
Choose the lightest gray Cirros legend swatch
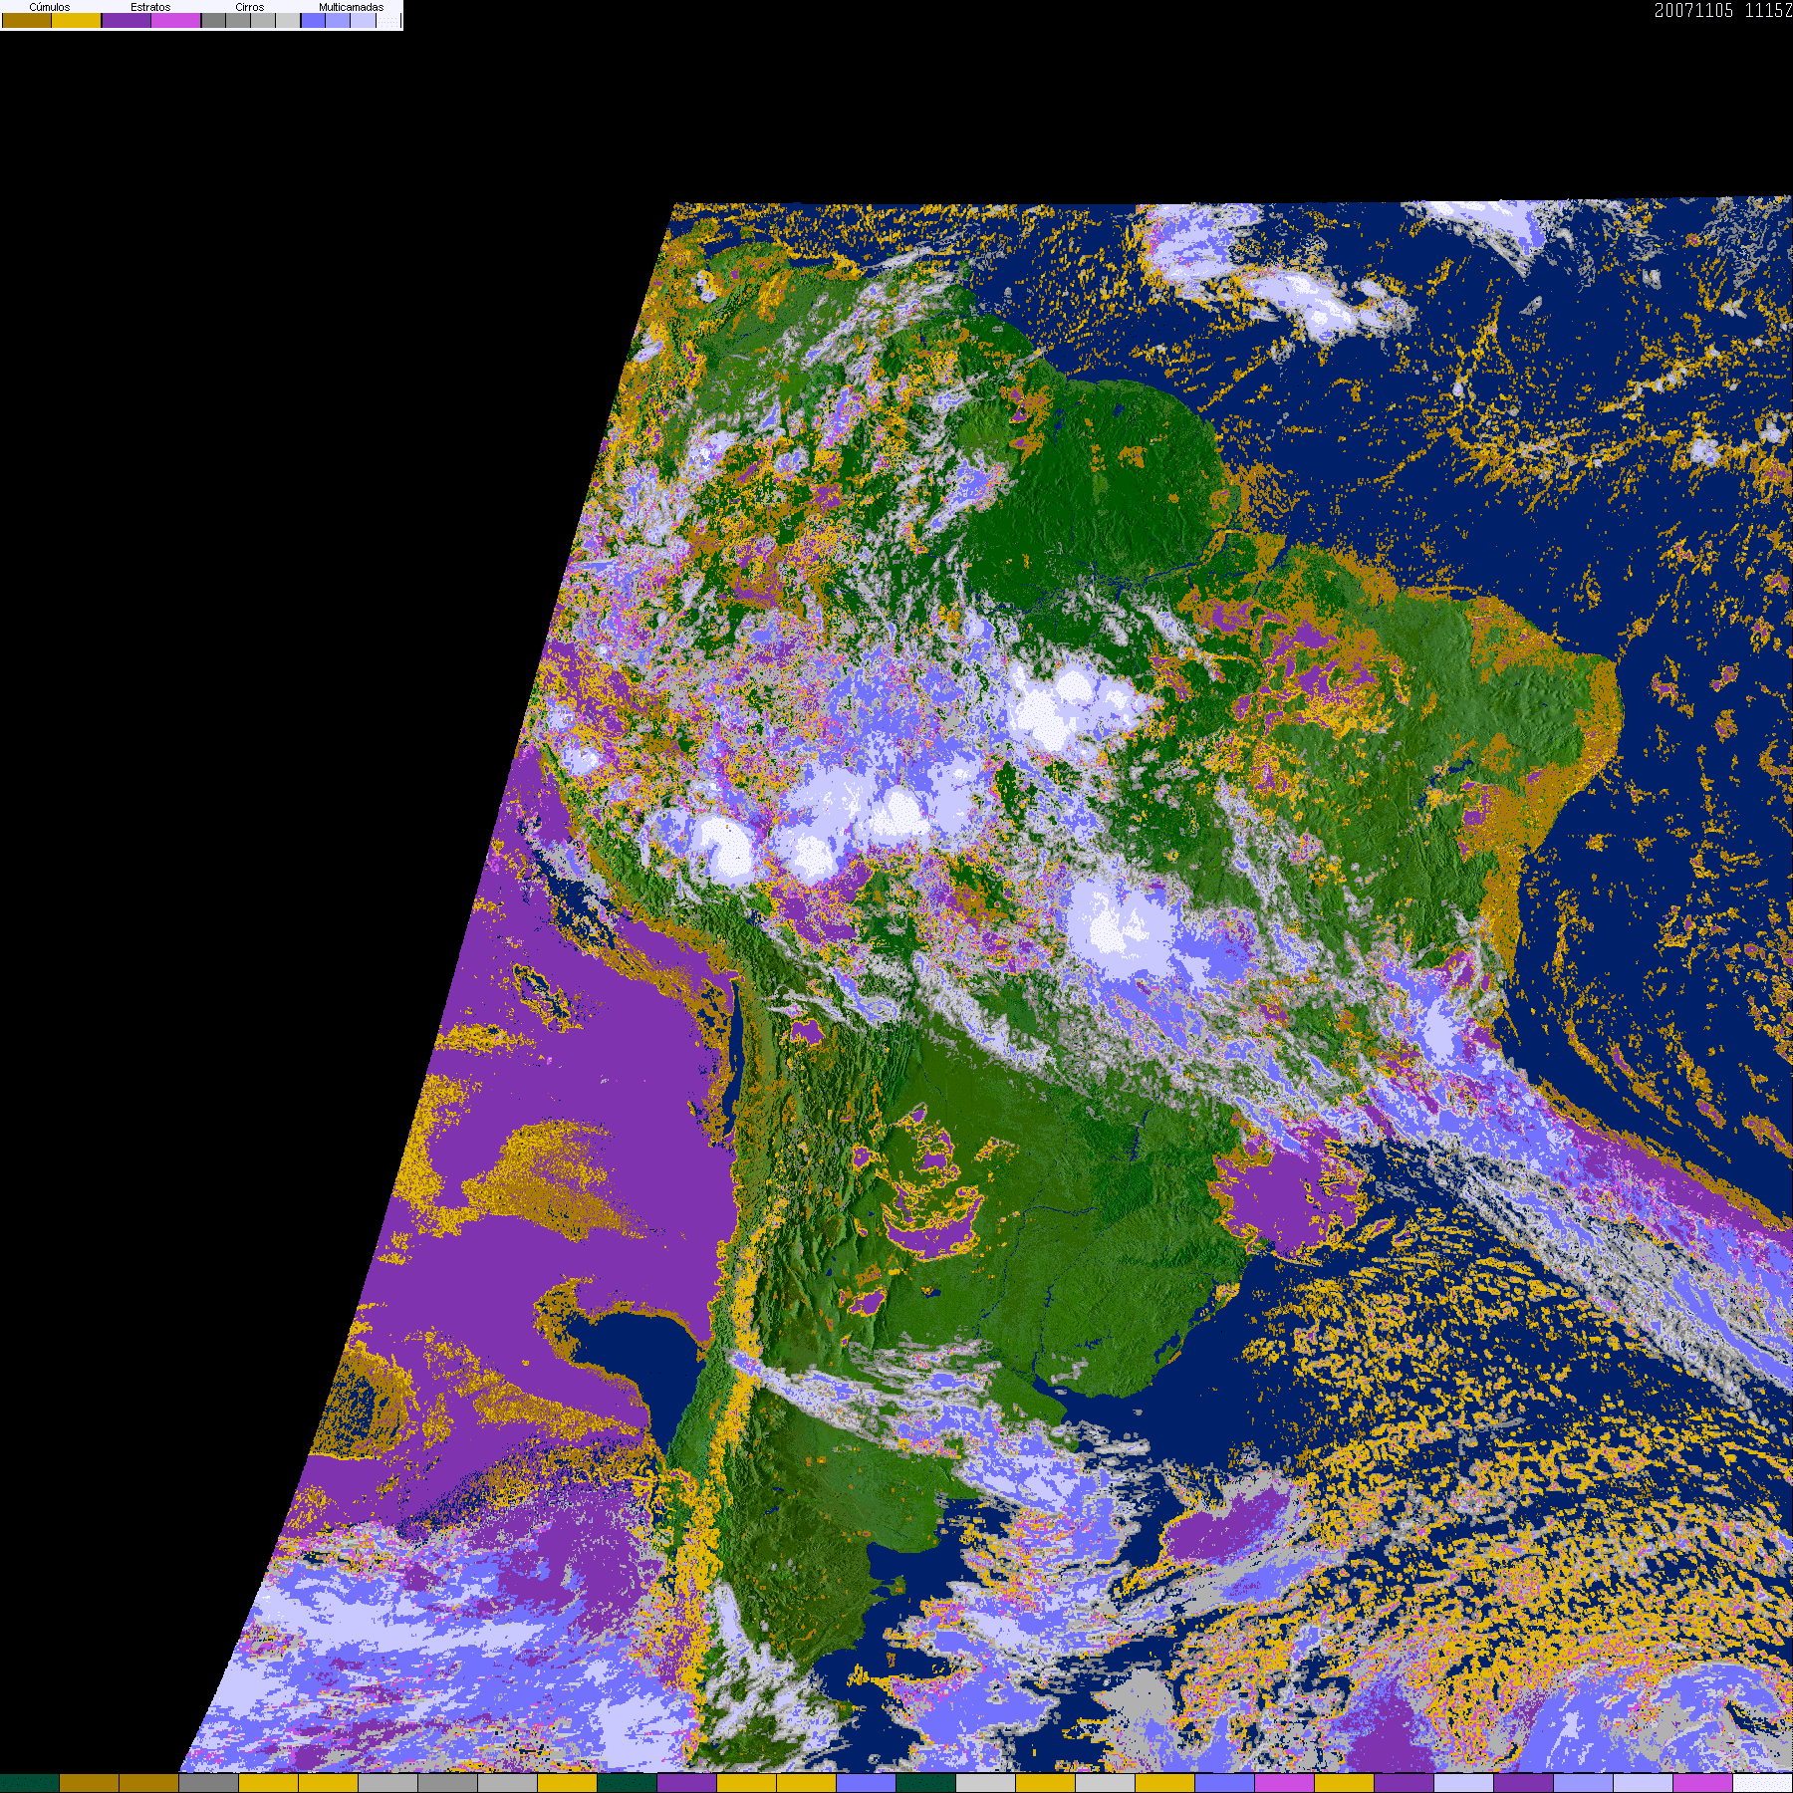(288, 20)
